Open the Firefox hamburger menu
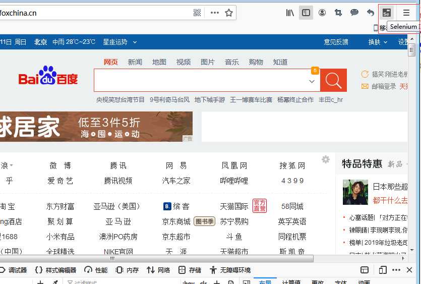421x284 pixels. (x=406, y=13)
